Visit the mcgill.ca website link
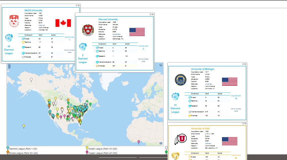Screen dimensions: 287x160 pyautogui.click(x=41, y=25)
